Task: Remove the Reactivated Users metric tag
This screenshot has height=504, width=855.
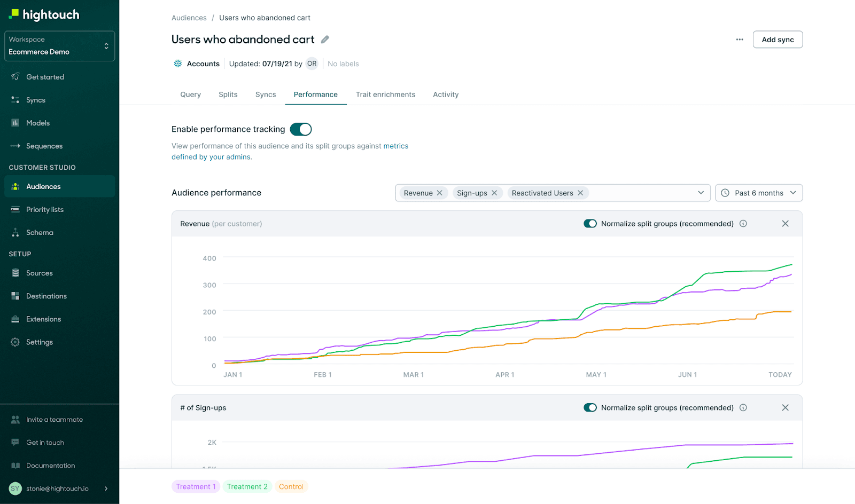Action: [580, 193]
